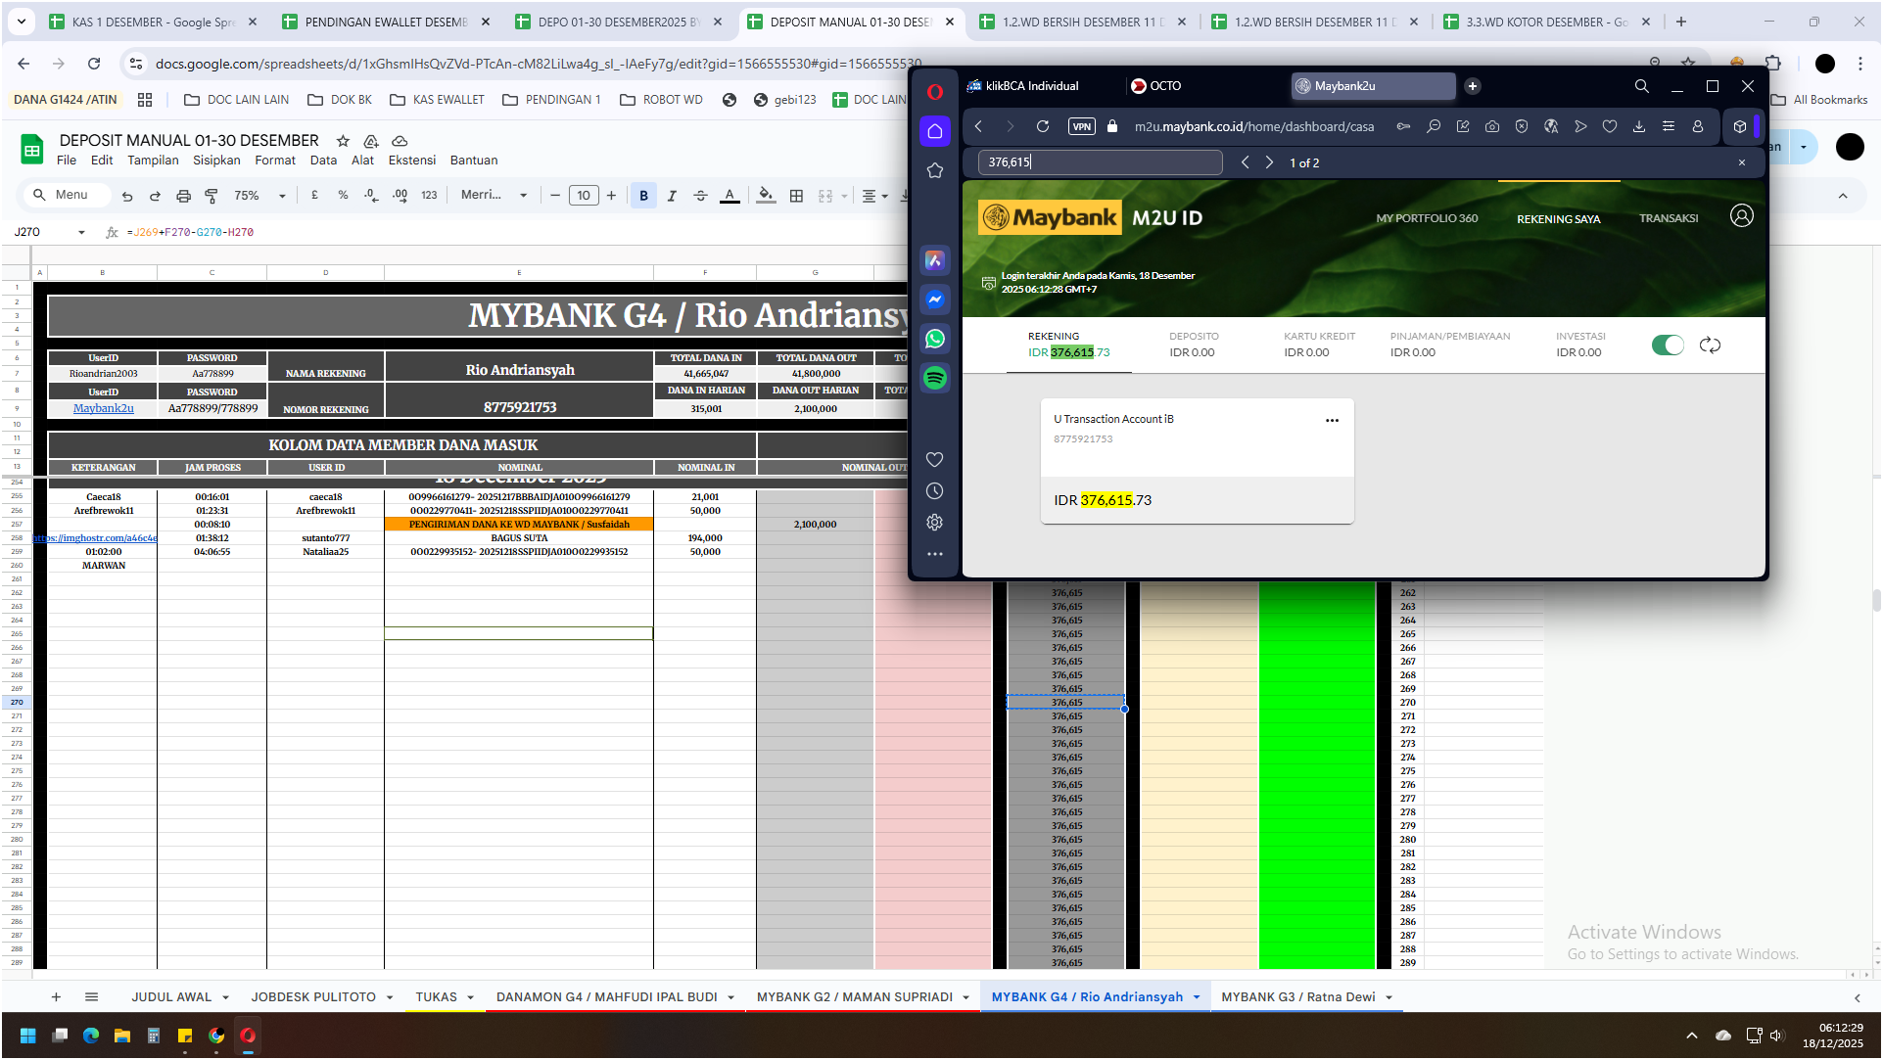Screen dimensions: 1883x1060
Task: Open Messenger from the Opera sidebar
Action: point(934,300)
